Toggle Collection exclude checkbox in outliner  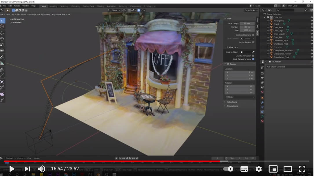(x=268, y=17)
